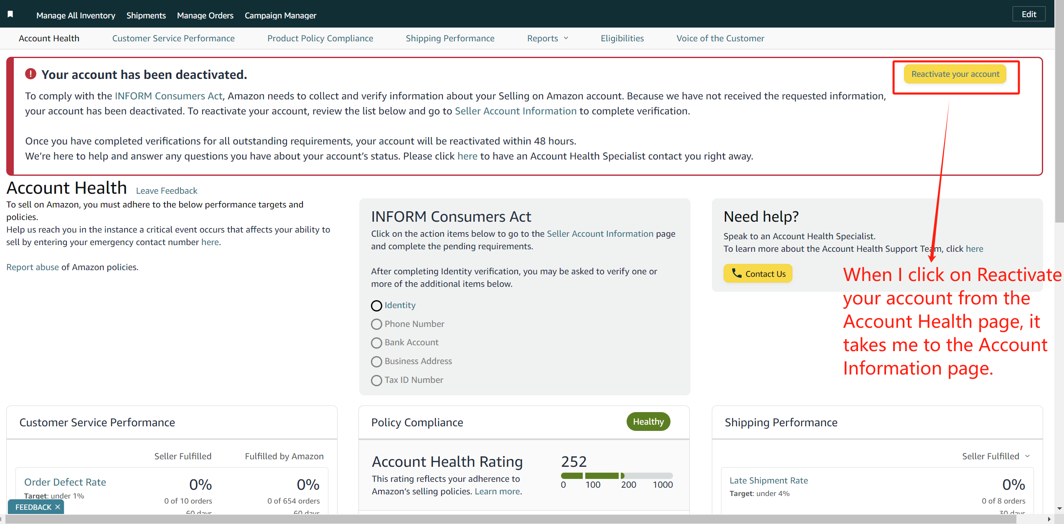Click 'here' link for Account Health Specialist contact
Image resolution: width=1064 pixels, height=524 pixels.
467,156
